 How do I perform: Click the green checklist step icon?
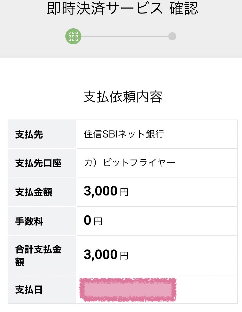73,36
